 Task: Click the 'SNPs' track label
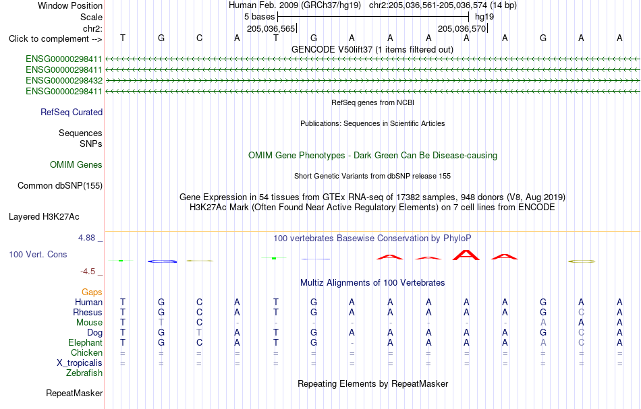[91, 144]
